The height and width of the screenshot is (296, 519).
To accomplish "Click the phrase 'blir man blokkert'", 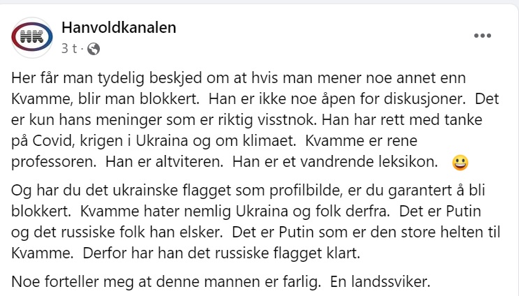I will pos(138,99).
